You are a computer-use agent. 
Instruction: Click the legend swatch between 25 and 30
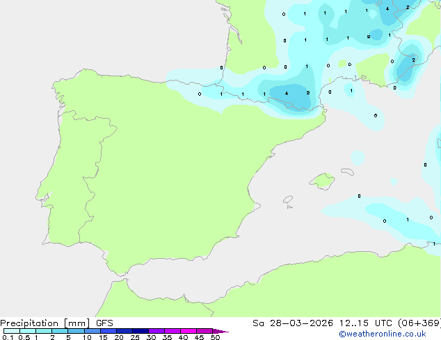(141, 331)
